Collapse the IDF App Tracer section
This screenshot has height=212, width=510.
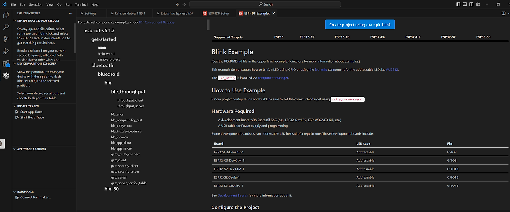(14, 106)
